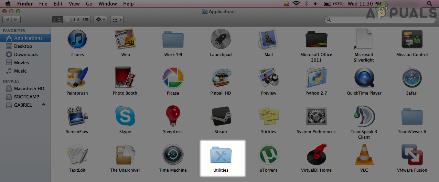Screen dimensions: 439x182
Task: Select the uTorrent app icon
Action: (268, 155)
